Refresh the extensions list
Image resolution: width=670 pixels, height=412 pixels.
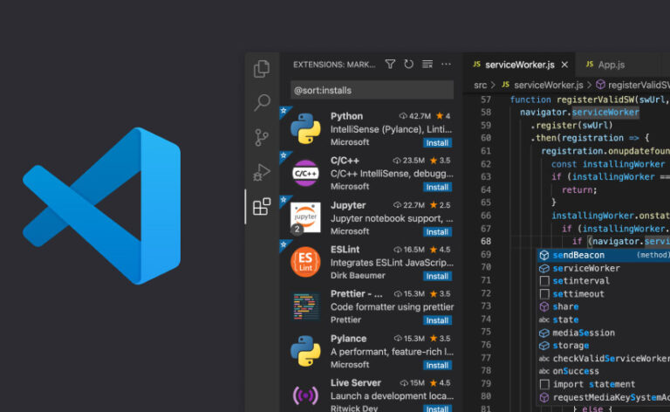click(408, 65)
